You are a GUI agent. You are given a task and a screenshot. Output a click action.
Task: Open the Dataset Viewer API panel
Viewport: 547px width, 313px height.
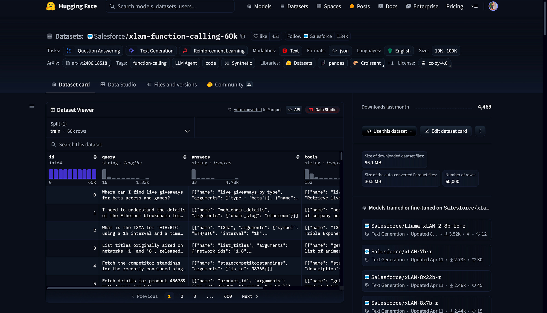[x=294, y=109]
